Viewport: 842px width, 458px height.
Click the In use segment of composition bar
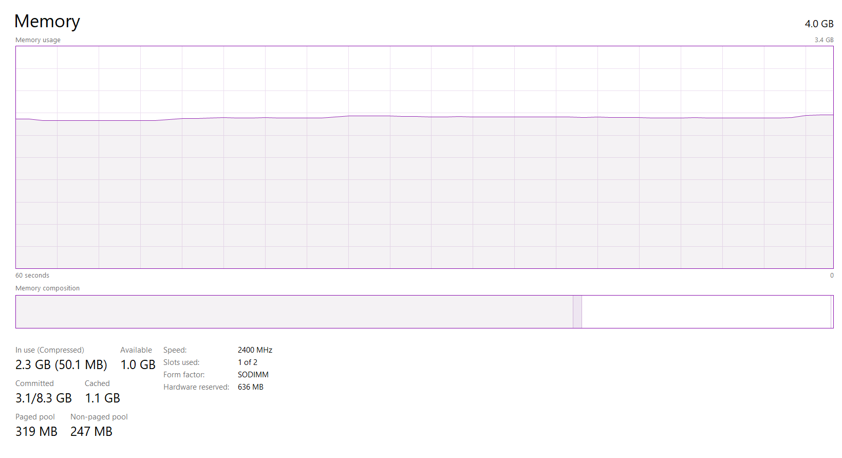[x=294, y=312]
